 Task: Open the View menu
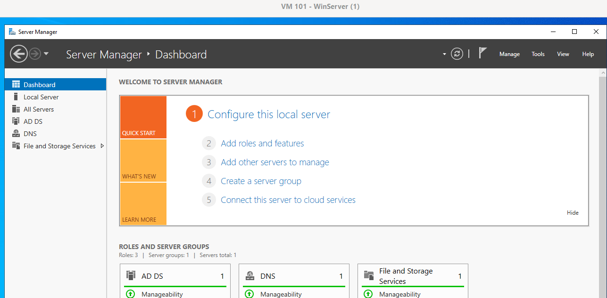pos(563,54)
